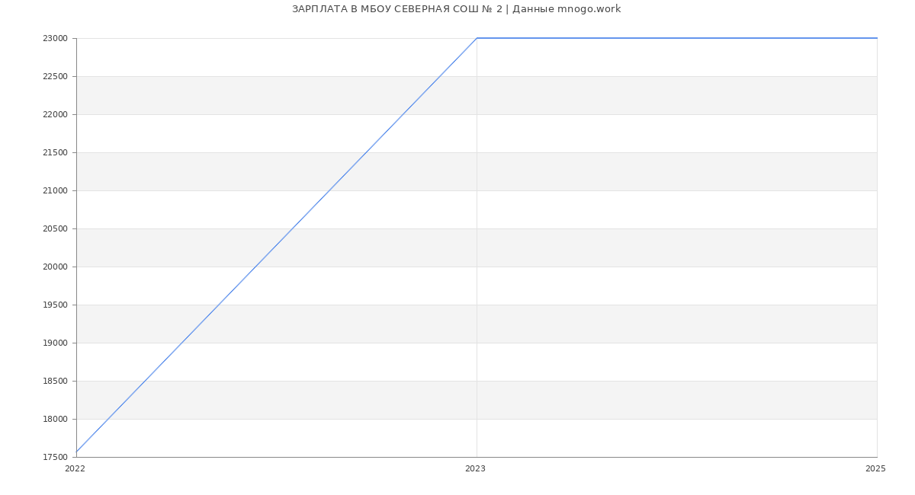Image resolution: width=915 pixels, height=495 pixels.
Task: Click the 18000 y-axis label
Action: tap(55, 420)
